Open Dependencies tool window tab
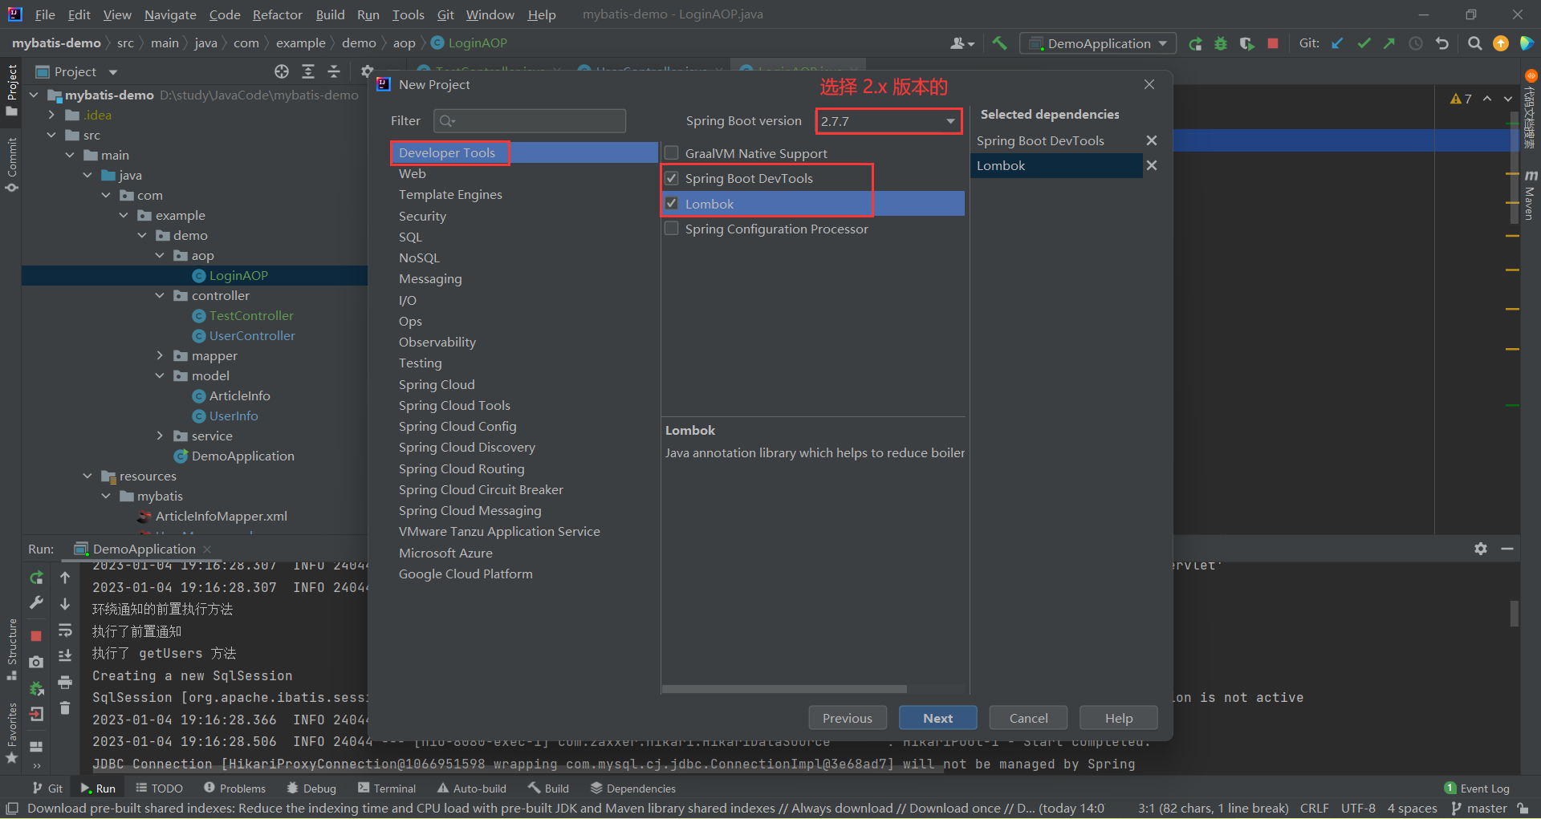 pyautogui.click(x=632, y=789)
